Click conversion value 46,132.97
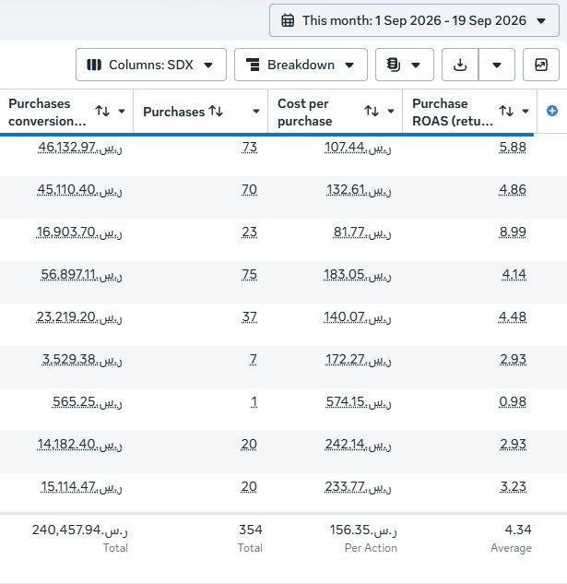Screen dimensions: 567x584 tap(79, 148)
